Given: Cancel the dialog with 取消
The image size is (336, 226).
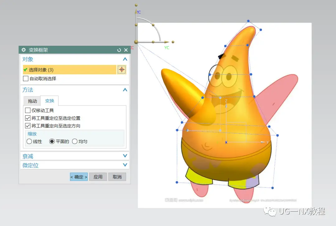Looking at the screenshot, I should [117, 177].
